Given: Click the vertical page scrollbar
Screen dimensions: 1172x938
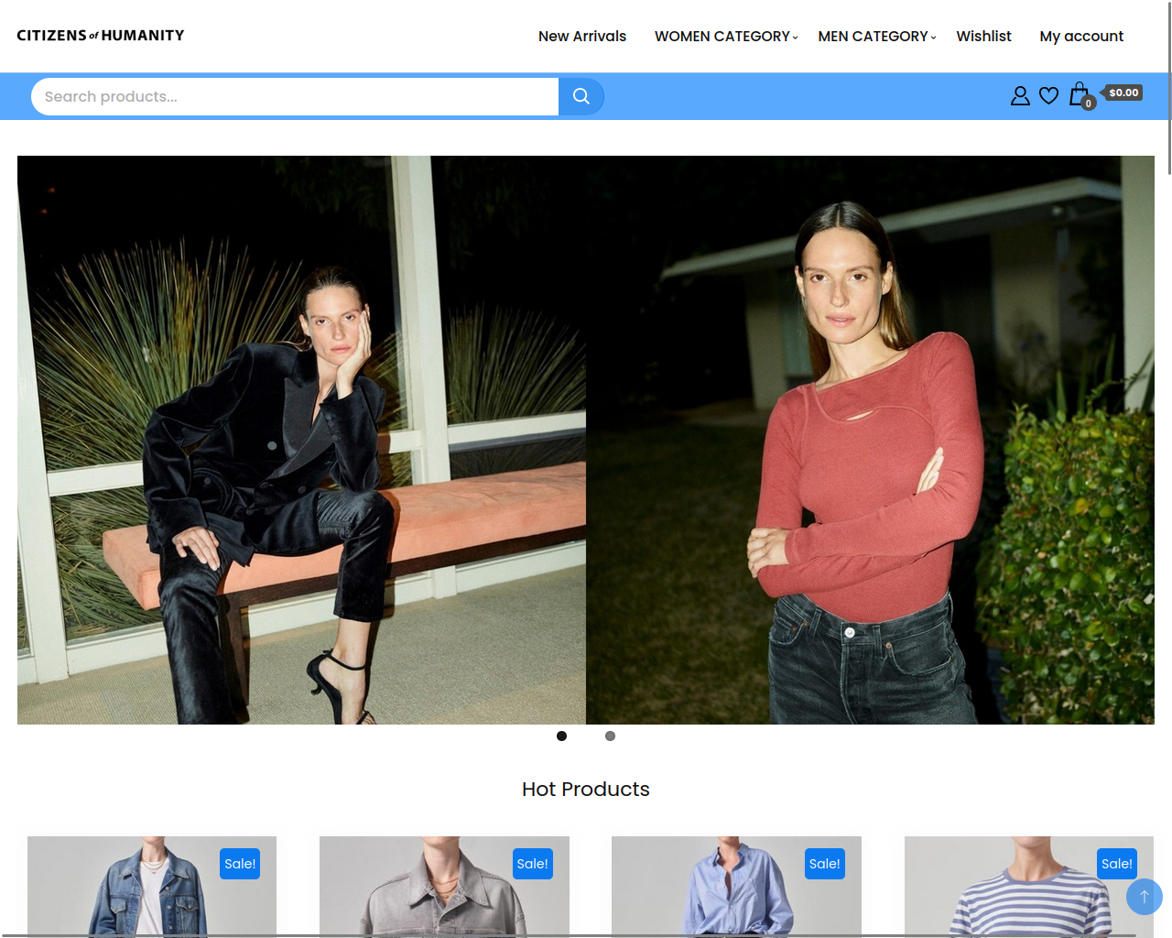Looking at the screenshot, I should [x=1169, y=87].
